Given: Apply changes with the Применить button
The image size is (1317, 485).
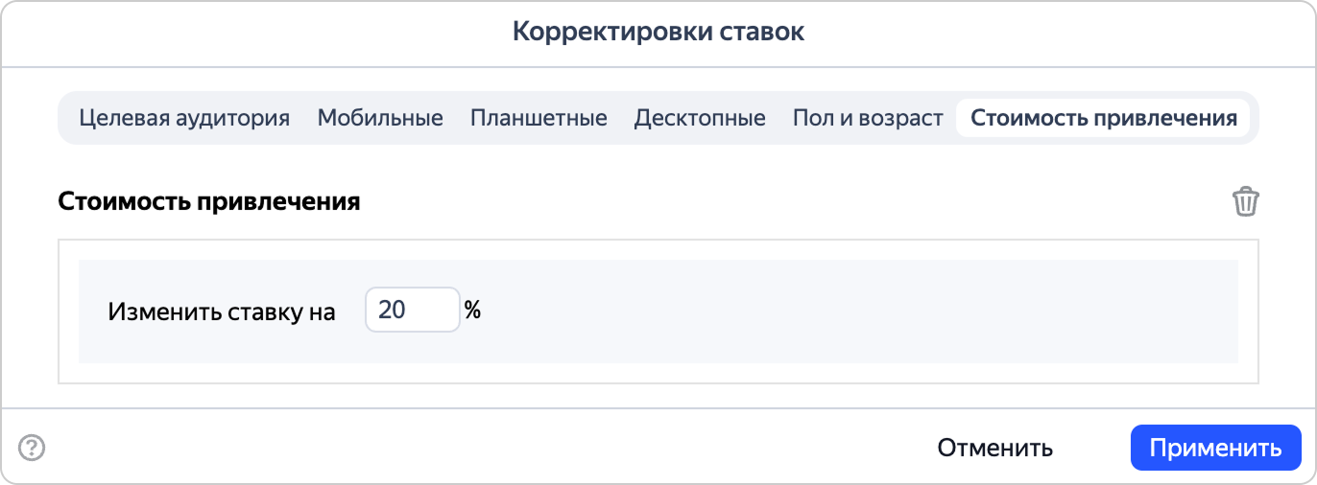Looking at the screenshot, I should pos(1215,448).
